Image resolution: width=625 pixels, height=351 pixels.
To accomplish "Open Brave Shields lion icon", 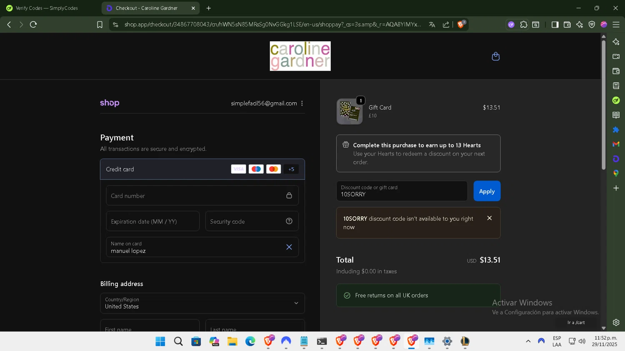I will tap(461, 24).
